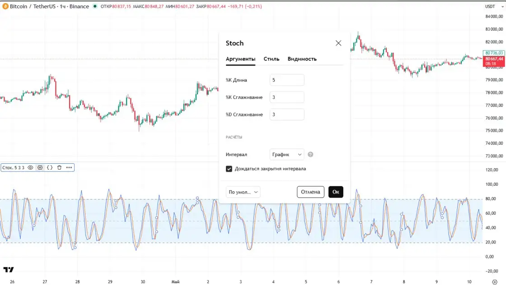This screenshot has height=285, width=506.
Task: Select the Стох. 5 3 3 indicator label
Action: pos(13,167)
